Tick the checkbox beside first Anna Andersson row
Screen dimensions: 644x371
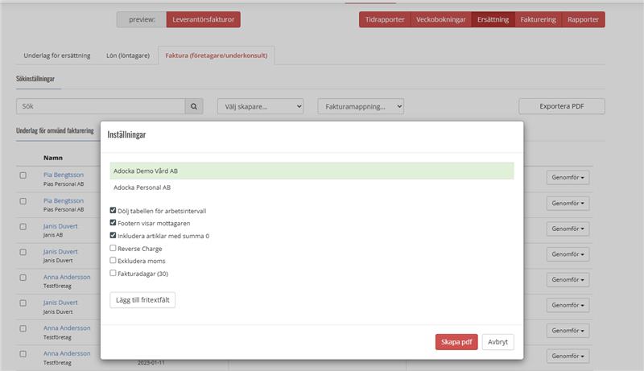(23, 278)
